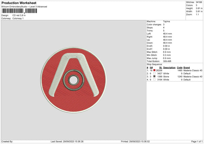This screenshot has height=144, width=204.
Task: Click the white swatch in stop 2 row
Action: tap(154, 73)
